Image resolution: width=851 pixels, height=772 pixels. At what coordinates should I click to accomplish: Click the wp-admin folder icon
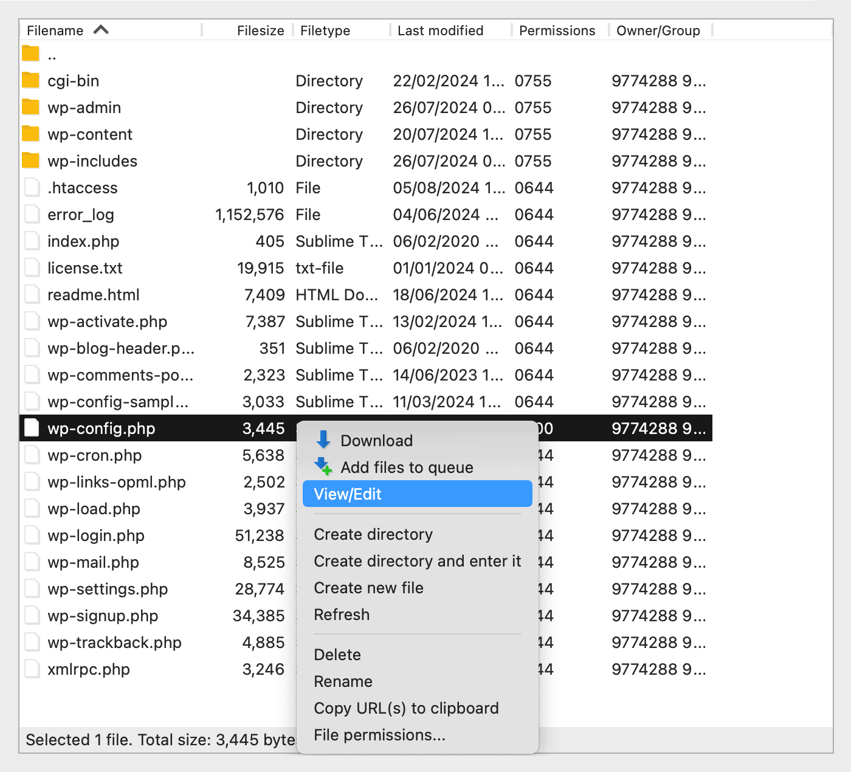31,107
